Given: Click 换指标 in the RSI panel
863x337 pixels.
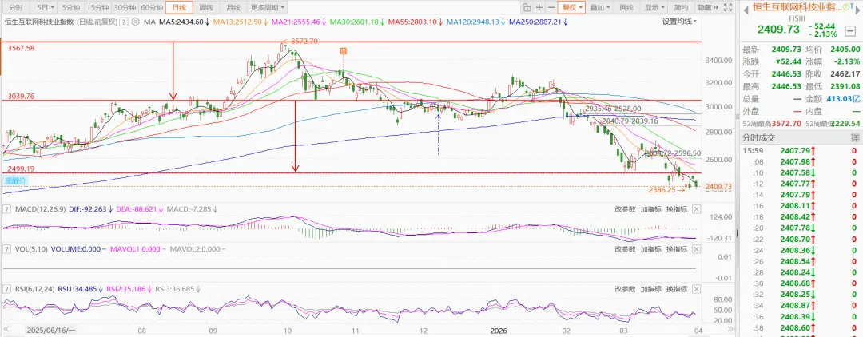Looking at the screenshot, I should click(677, 288).
